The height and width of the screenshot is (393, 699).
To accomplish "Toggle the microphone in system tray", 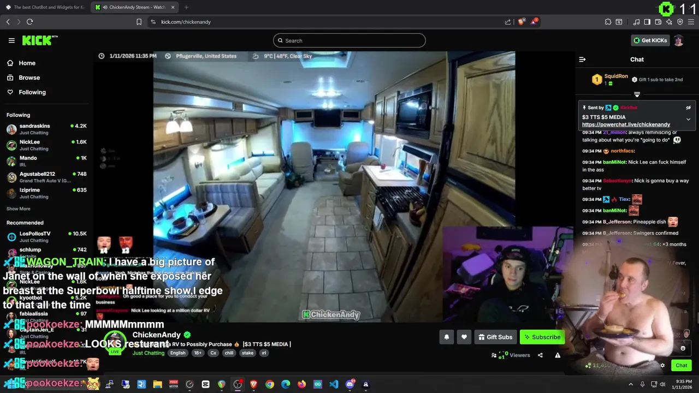I will (x=642, y=384).
